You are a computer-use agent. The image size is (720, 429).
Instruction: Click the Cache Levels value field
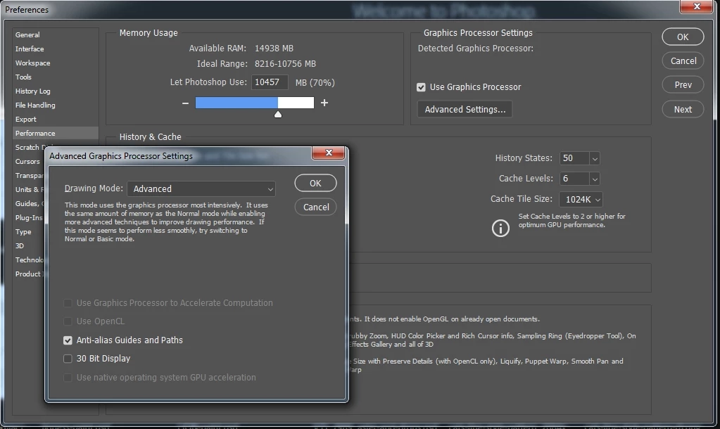tap(574, 179)
